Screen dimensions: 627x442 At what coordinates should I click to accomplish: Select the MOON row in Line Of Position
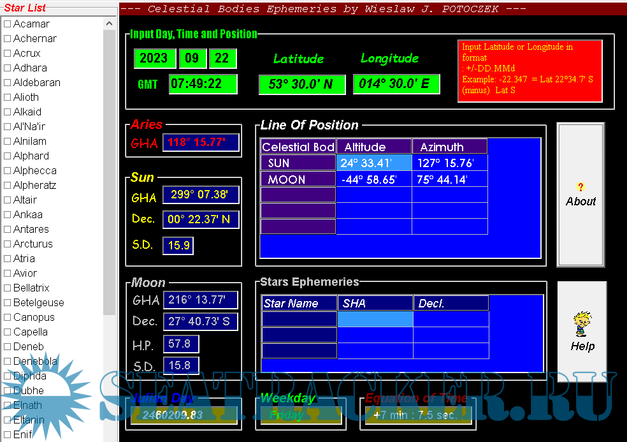tap(298, 179)
